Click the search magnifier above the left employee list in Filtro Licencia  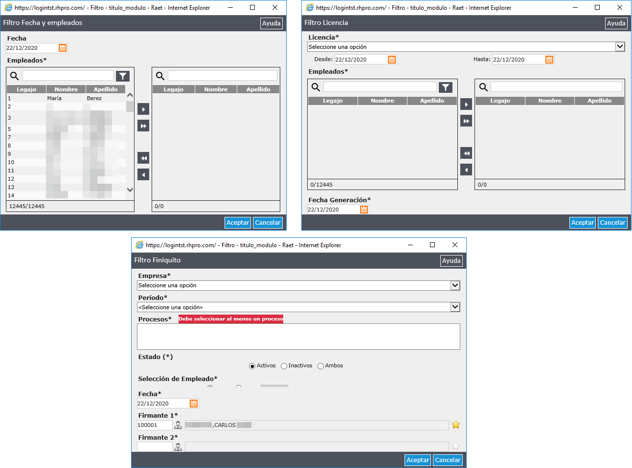[316, 87]
